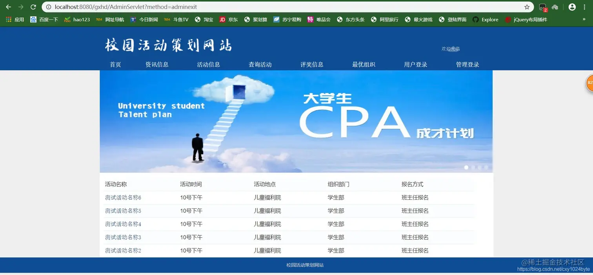Open the 测试活动名称6 activity link
This screenshot has width=593, height=275.
tap(122, 197)
